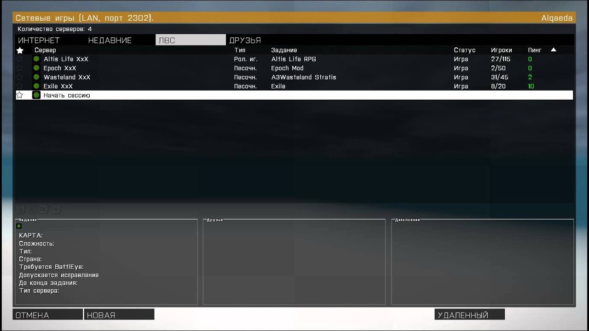Sort by Игроки column header

tap(502, 50)
